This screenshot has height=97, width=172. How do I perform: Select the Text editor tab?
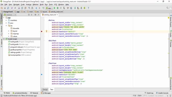tap(52, 89)
